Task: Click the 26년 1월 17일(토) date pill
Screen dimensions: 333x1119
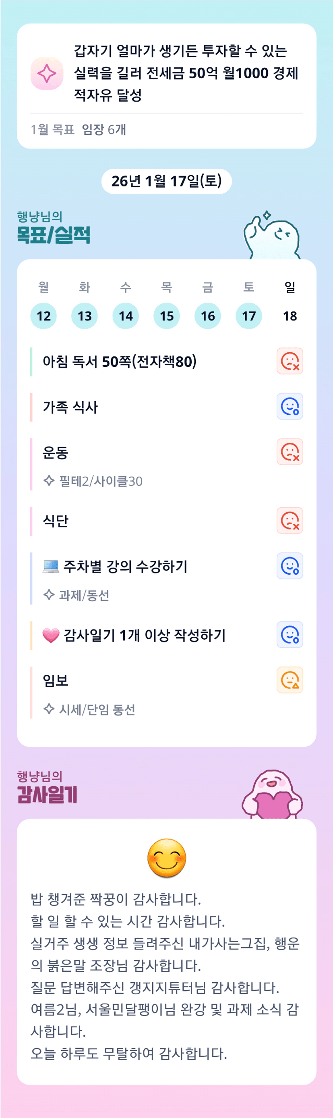Action: tap(167, 181)
